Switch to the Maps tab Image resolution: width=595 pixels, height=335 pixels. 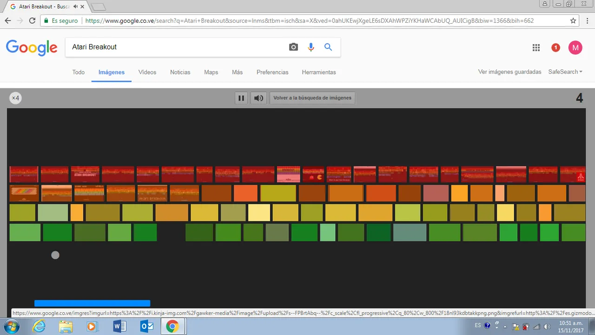[211, 72]
